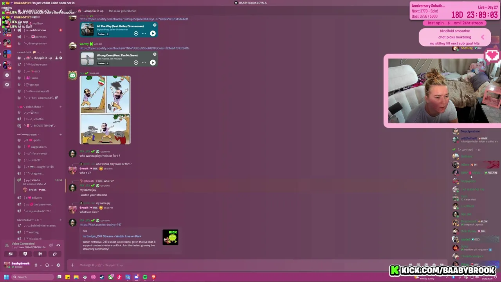Viewport: 501px width, 282px height.
Task: Open Steam from the taskbar
Action: (102, 277)
